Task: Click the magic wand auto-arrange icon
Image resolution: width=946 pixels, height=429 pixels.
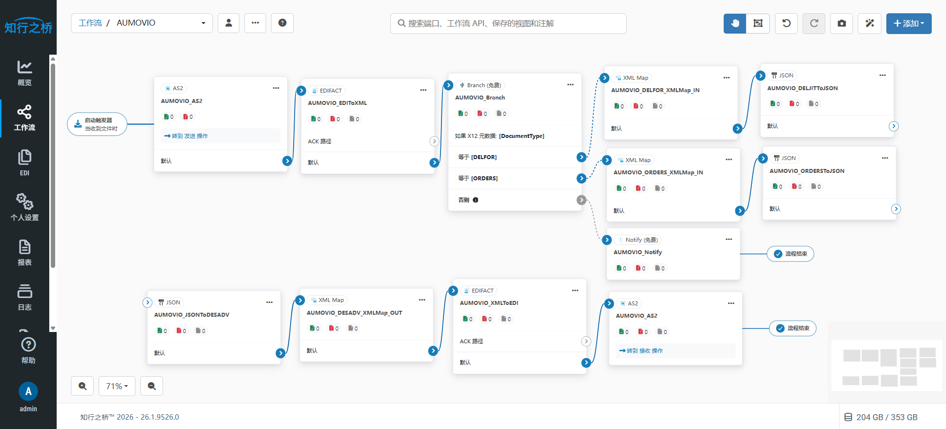Action: click(870, 24)
